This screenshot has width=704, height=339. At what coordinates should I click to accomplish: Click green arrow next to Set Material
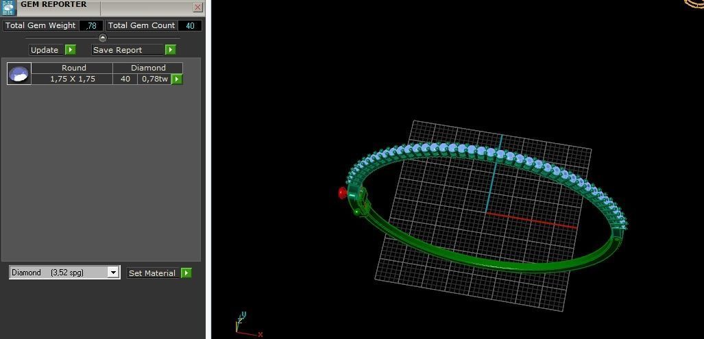[186, 273]
